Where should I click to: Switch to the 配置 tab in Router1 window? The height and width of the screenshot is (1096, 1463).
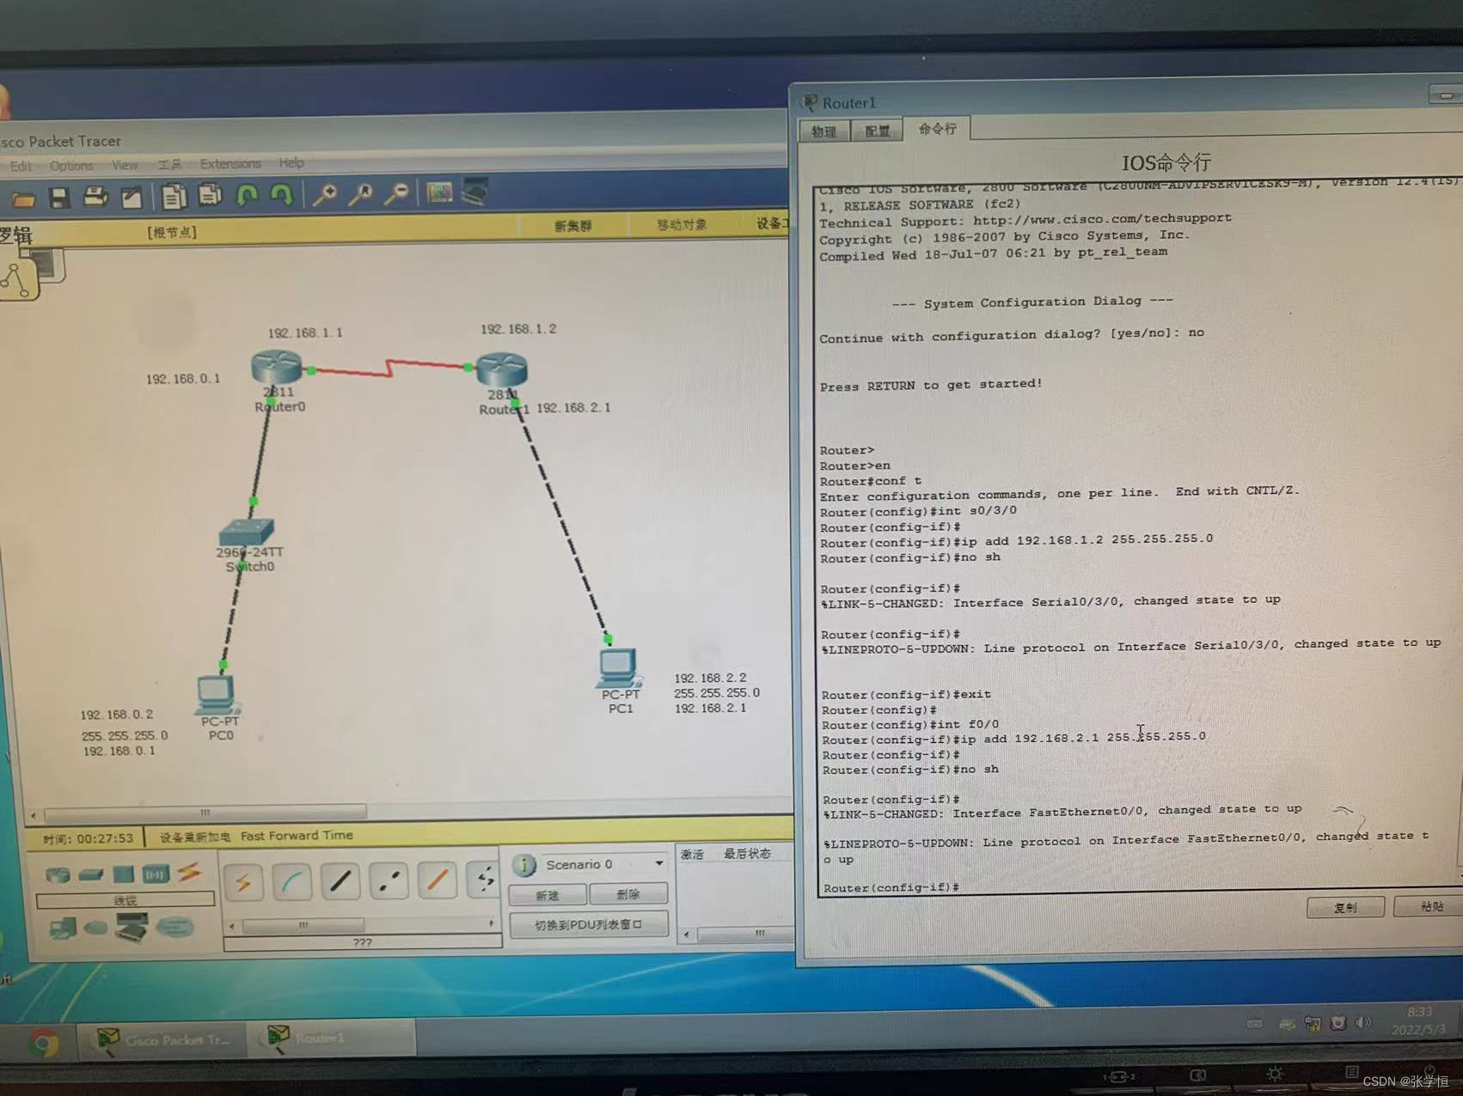tap(877, 131)
